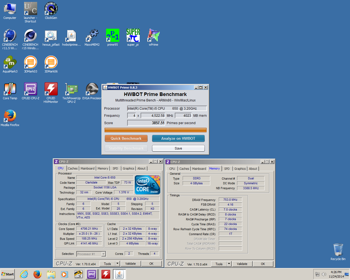Switch to HWMonitor via taskbar icon

click(x=106, y=274)
